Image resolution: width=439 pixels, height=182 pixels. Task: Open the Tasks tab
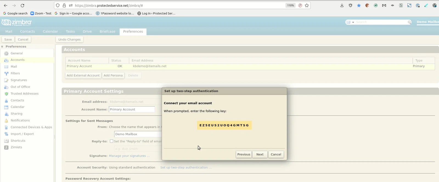(70, 31)
